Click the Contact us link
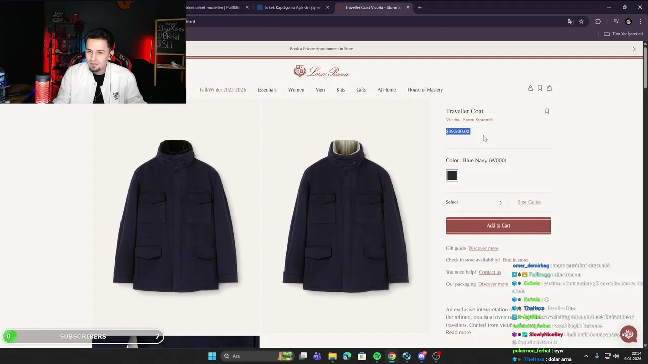This screenshot has height=364, width=648. pyautogui.click(x=490, y=272)
